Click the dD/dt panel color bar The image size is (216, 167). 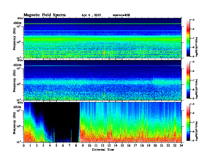tap(188, 80)
